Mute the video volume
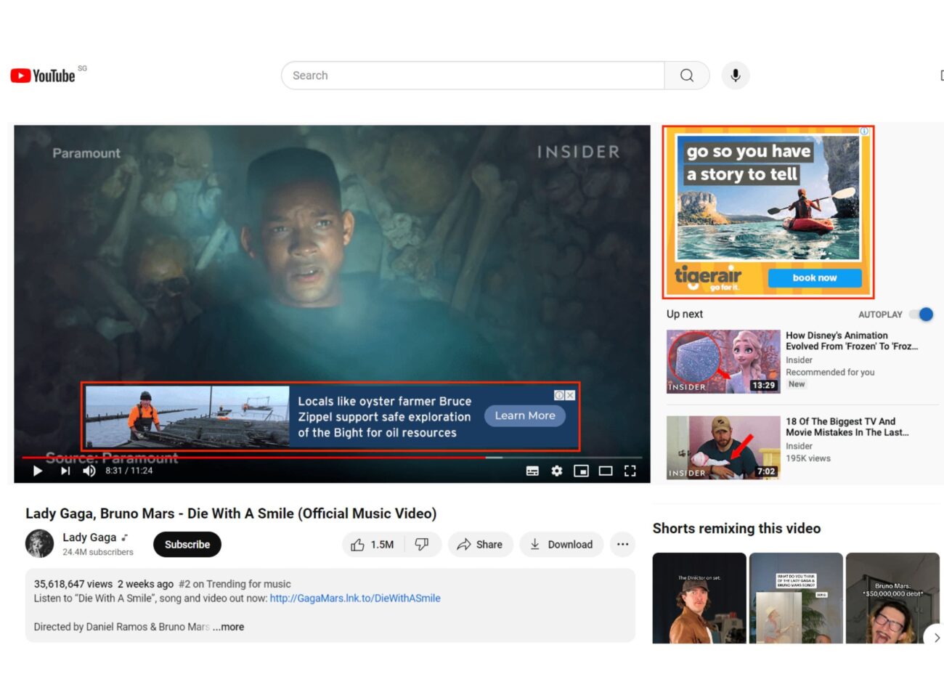Screen dimensions: 944x690 [89, 471]
